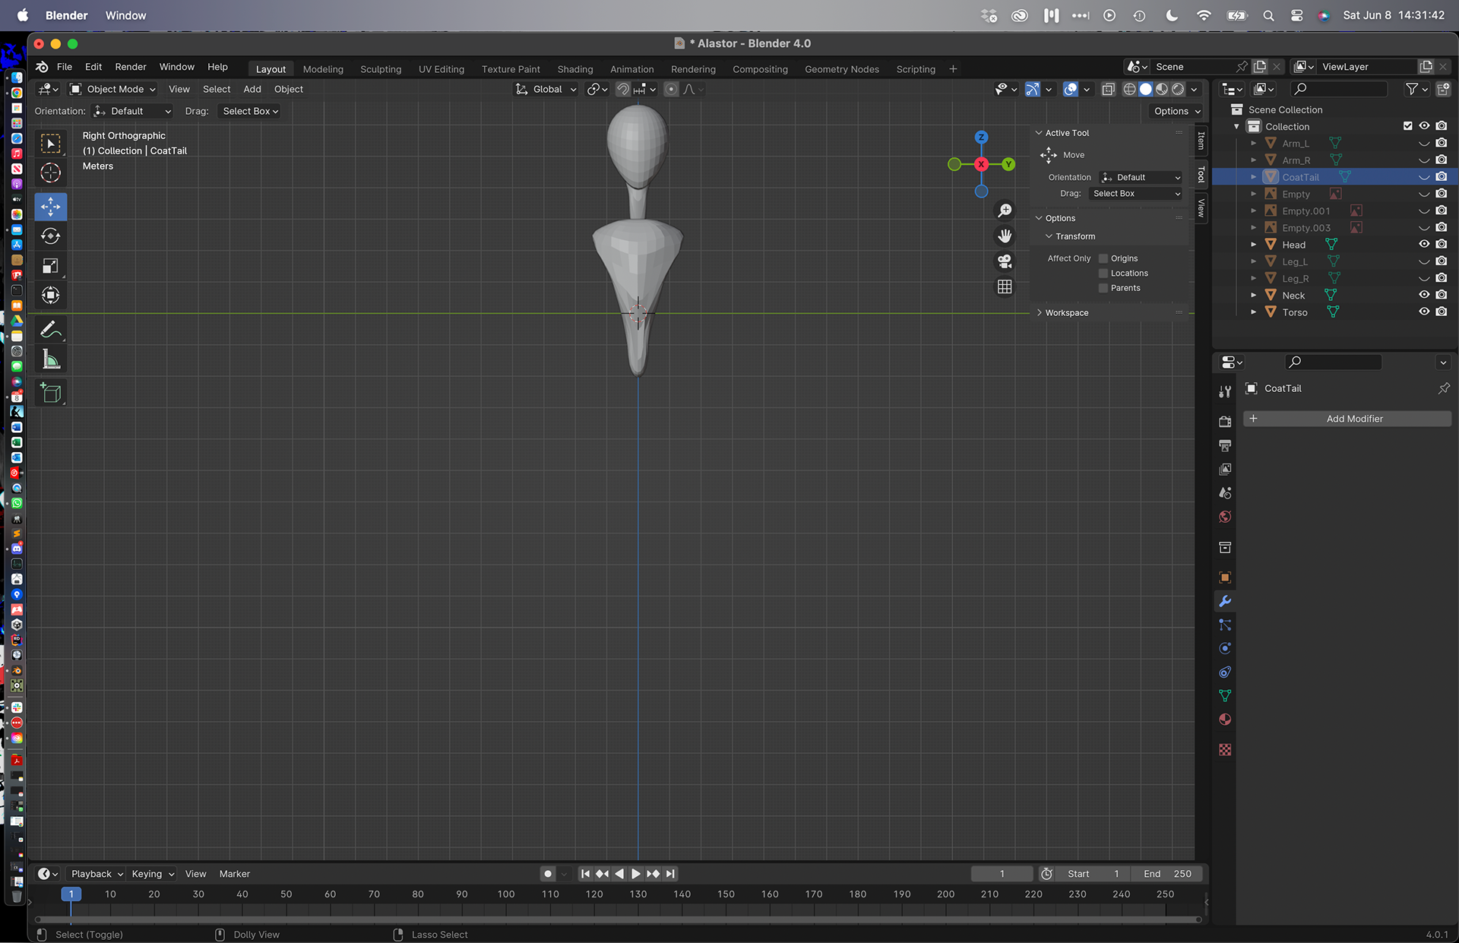This screenshot has width=1459, height=943.
Task: Open the Object Data properties tab
Action: coord(1225,695)
